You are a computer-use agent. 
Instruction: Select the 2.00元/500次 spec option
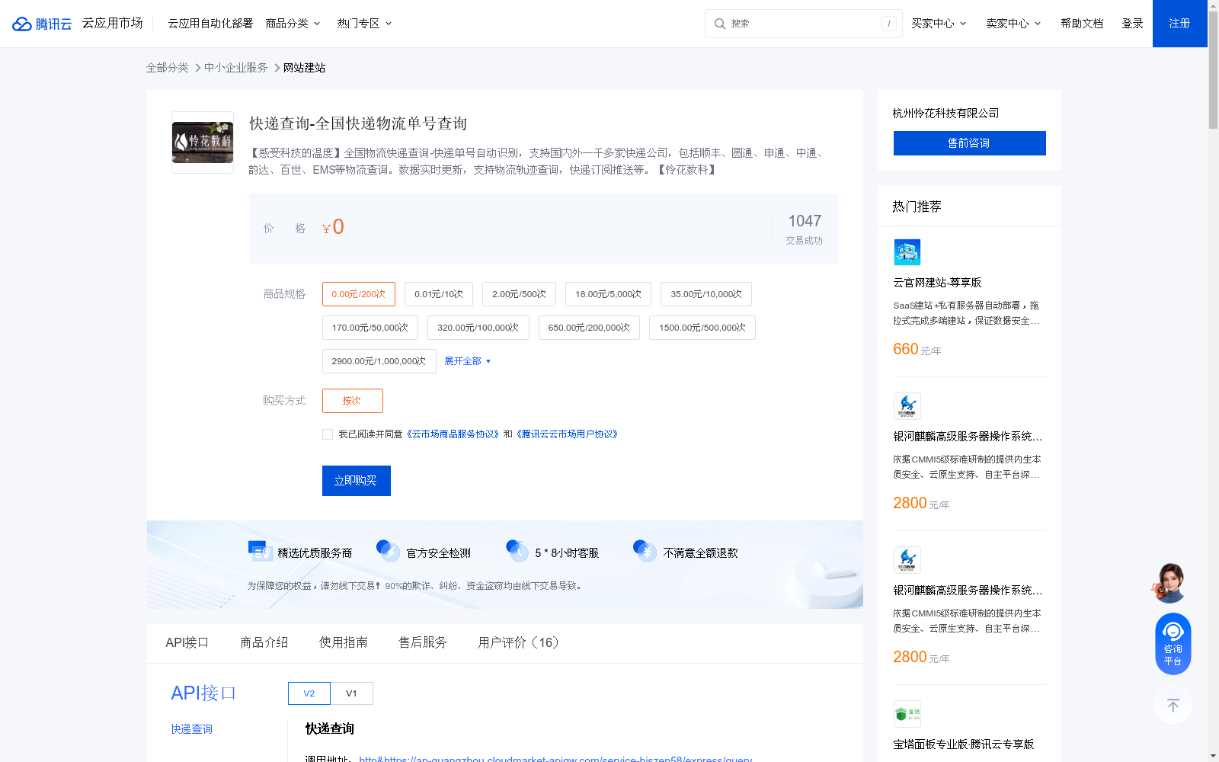click(519, 294)
